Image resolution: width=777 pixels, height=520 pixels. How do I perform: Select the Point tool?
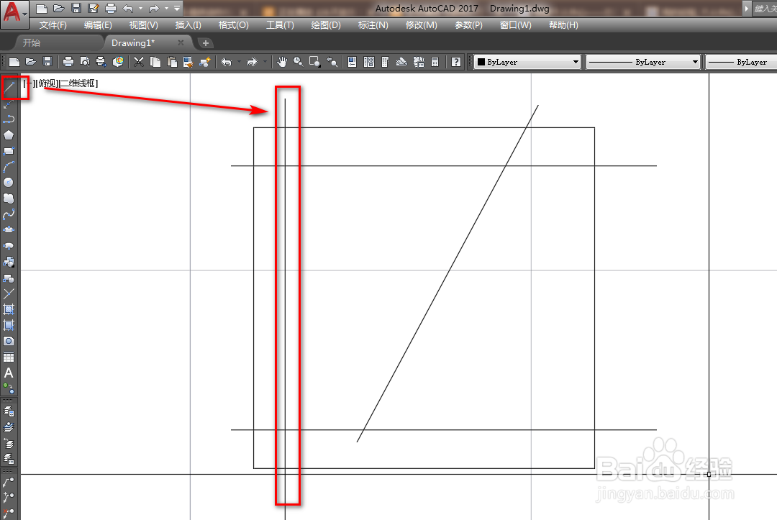point(9,293)
